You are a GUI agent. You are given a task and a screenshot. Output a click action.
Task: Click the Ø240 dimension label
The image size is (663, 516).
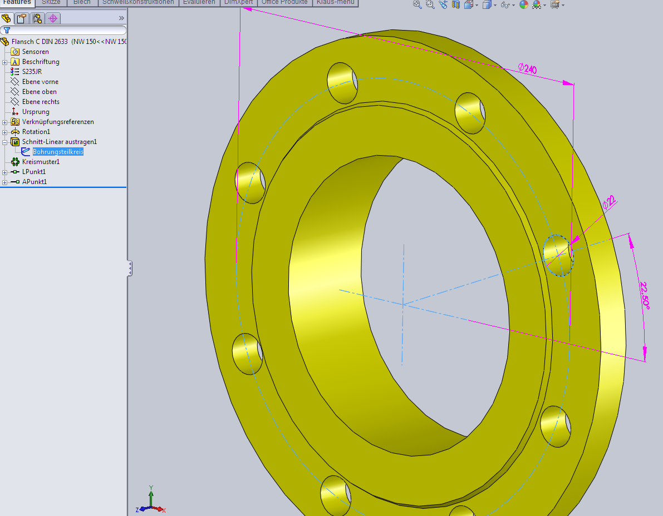pos(527,69)
